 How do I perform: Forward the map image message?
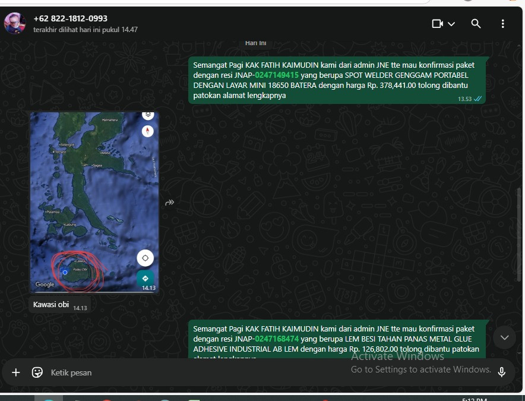pyautogui.click(x=170, y=203)
